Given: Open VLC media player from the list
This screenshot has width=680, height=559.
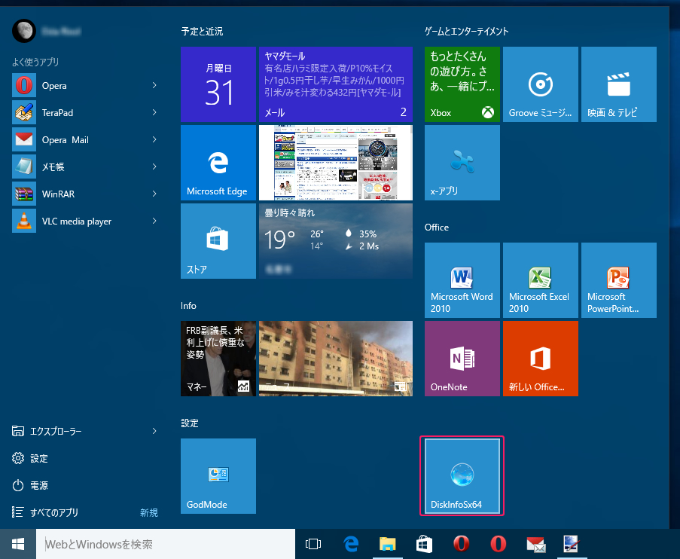Looking at the screenshot, I should click(x=84, y=221).
